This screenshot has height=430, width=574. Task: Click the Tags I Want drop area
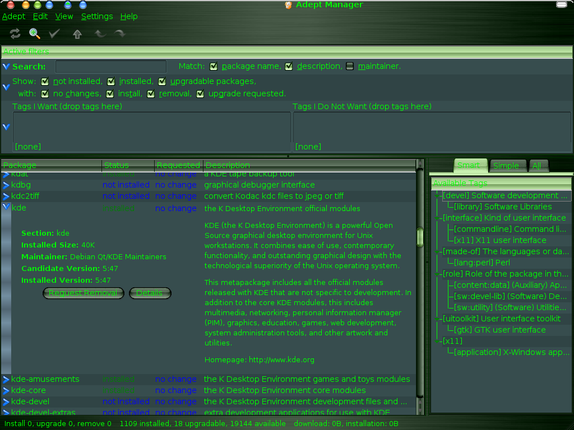tap(151, 132)
